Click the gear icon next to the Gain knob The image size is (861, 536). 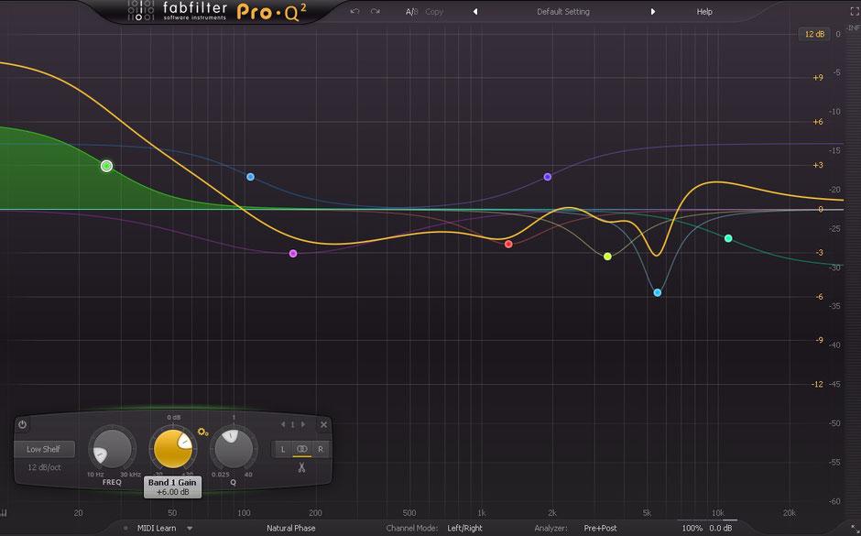point(202,432)
